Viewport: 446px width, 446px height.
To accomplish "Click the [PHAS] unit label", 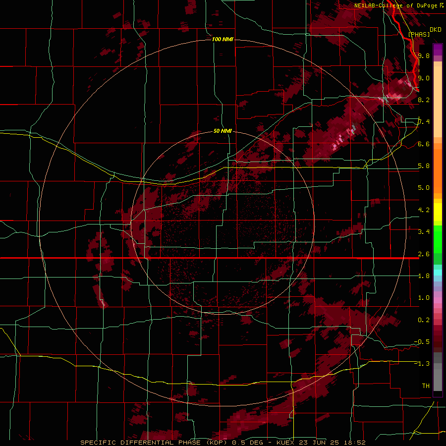I will pyautogui.click(x=419, y=34).
